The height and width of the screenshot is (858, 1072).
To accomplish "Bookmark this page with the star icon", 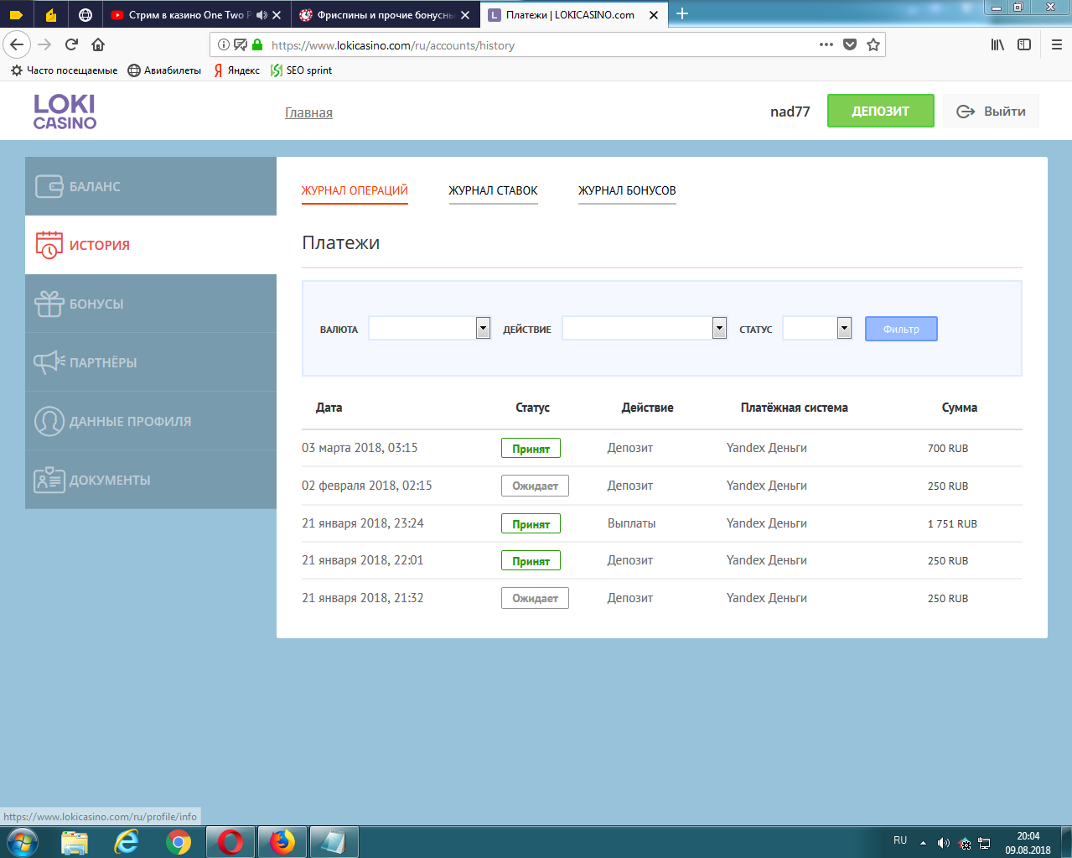I will 873,45.
